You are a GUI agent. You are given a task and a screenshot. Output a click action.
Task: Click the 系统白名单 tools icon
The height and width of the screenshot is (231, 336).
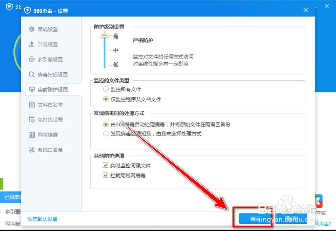(32, 150)
